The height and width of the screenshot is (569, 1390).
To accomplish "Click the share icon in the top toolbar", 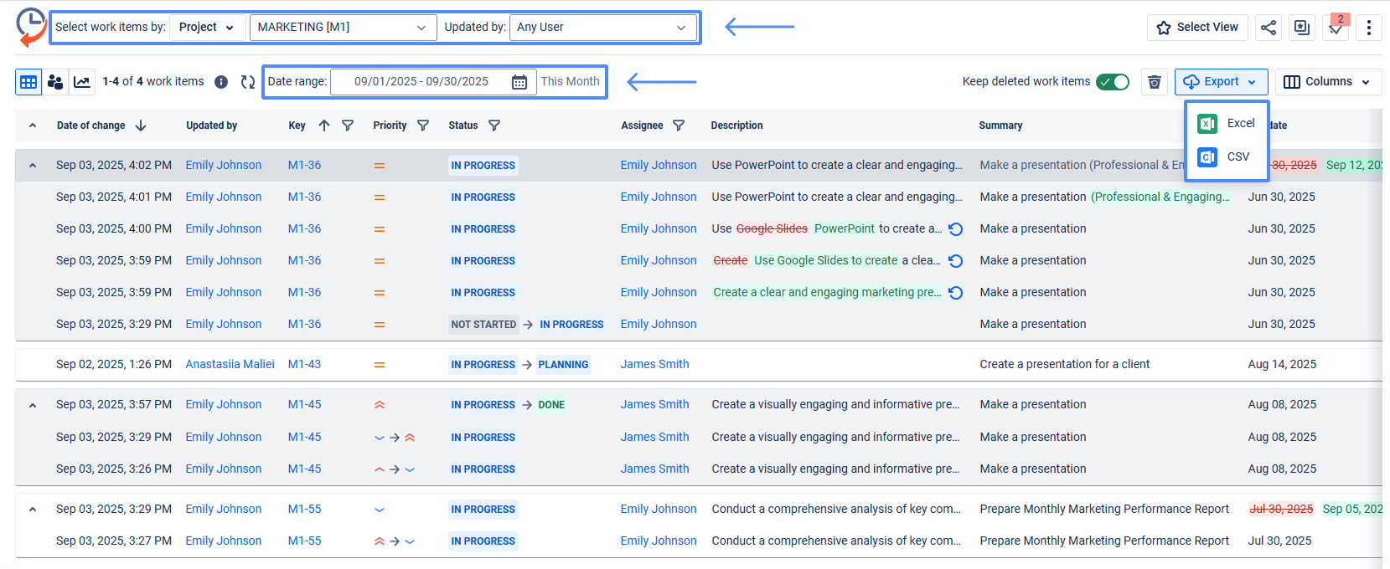I will pos(1269,28).
